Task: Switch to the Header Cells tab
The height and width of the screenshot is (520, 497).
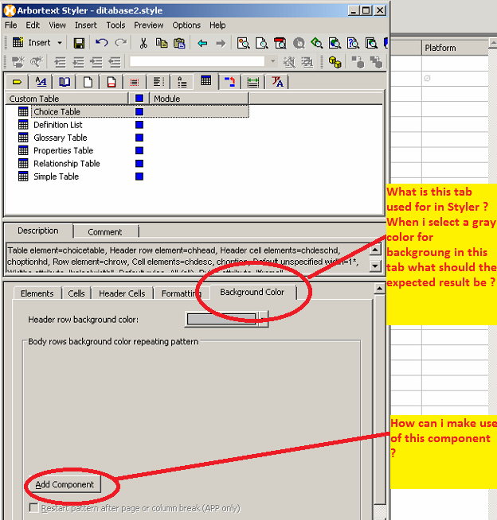Action: (122, 293)
